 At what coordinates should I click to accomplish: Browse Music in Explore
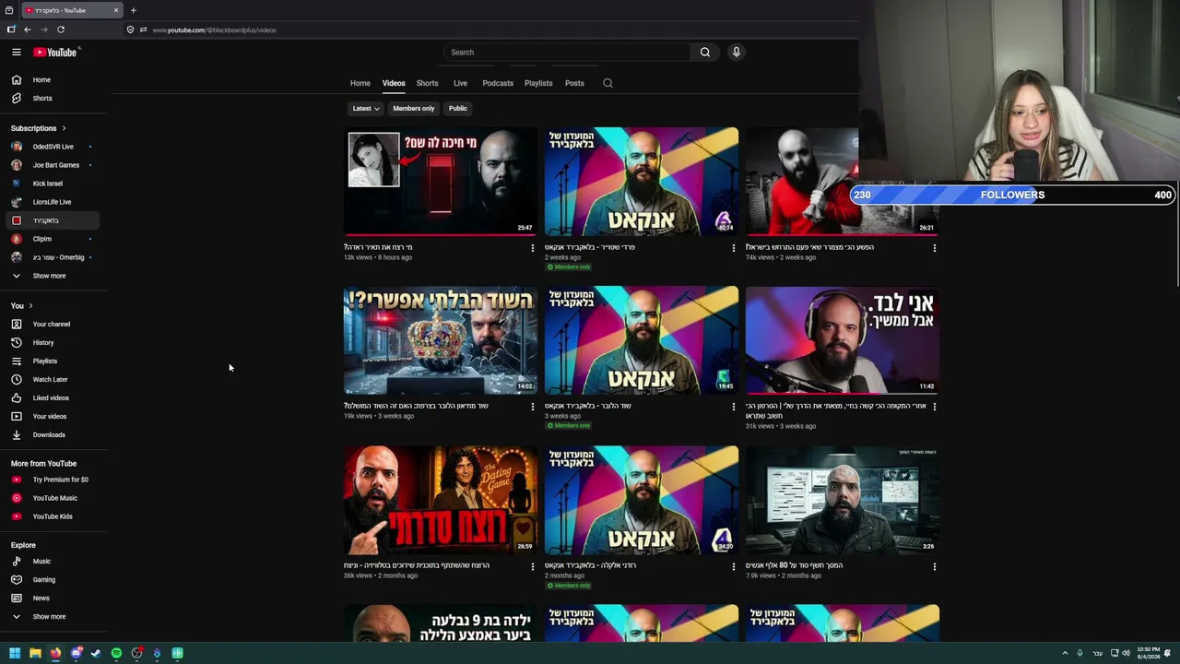point(53,562)
